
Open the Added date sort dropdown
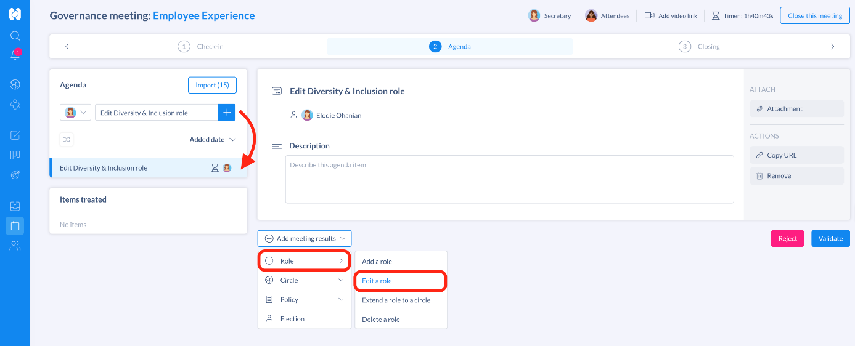coord(213,139)
